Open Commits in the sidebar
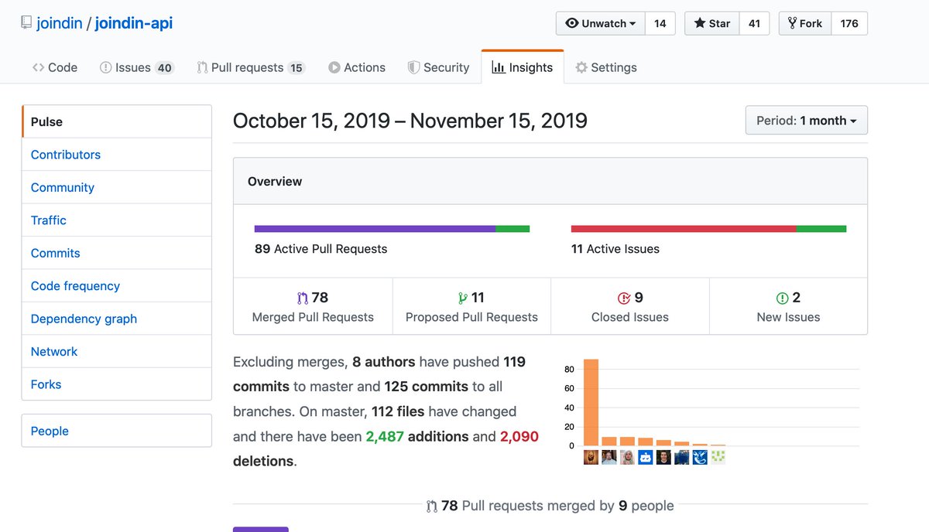Screen dimensions: 929x532 tap(117, 253)
